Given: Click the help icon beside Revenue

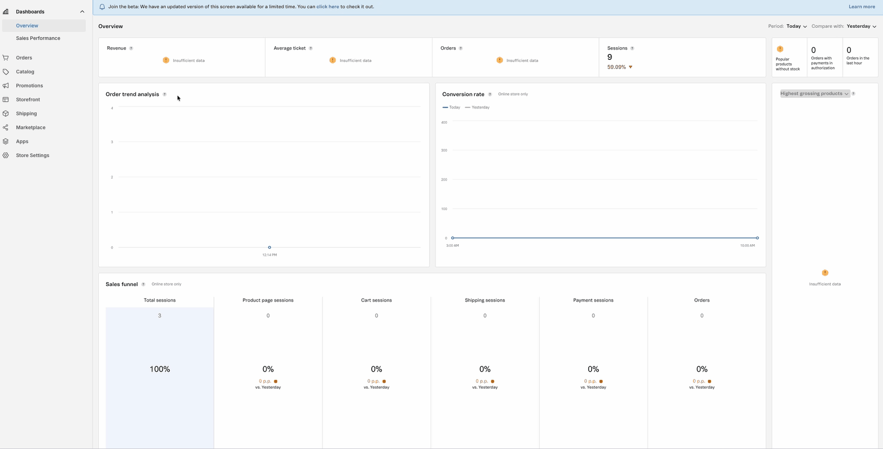Looking at the screenshot, I should tap(131, 49).
